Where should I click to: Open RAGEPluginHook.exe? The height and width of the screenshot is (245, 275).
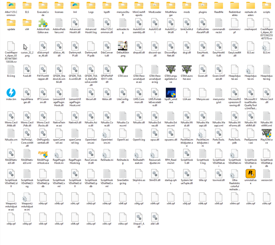tap(43, 153)
